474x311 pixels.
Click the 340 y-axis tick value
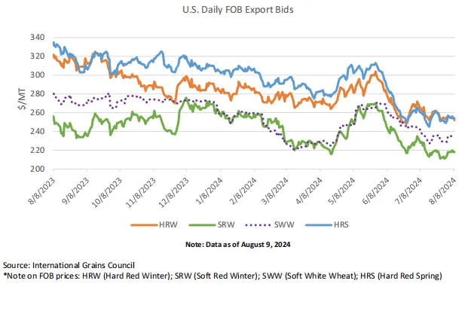(x=38, y=38)
